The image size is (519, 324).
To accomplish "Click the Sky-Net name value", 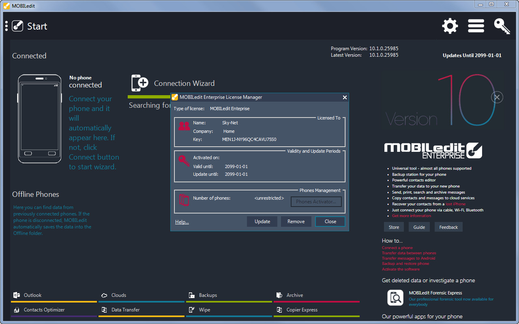I will pos(230,123).
